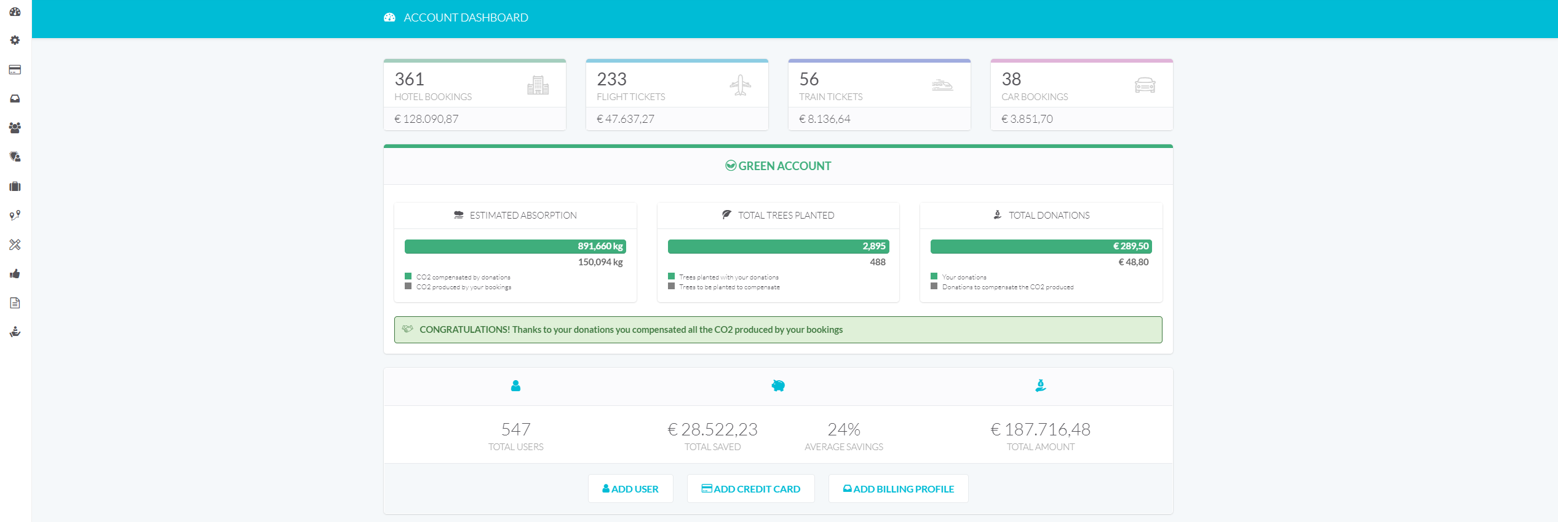The width and height of the screenshot is (1558, 522).
Task: Click cloud icon beside Estimated Absorption
Action: (459, 215)
